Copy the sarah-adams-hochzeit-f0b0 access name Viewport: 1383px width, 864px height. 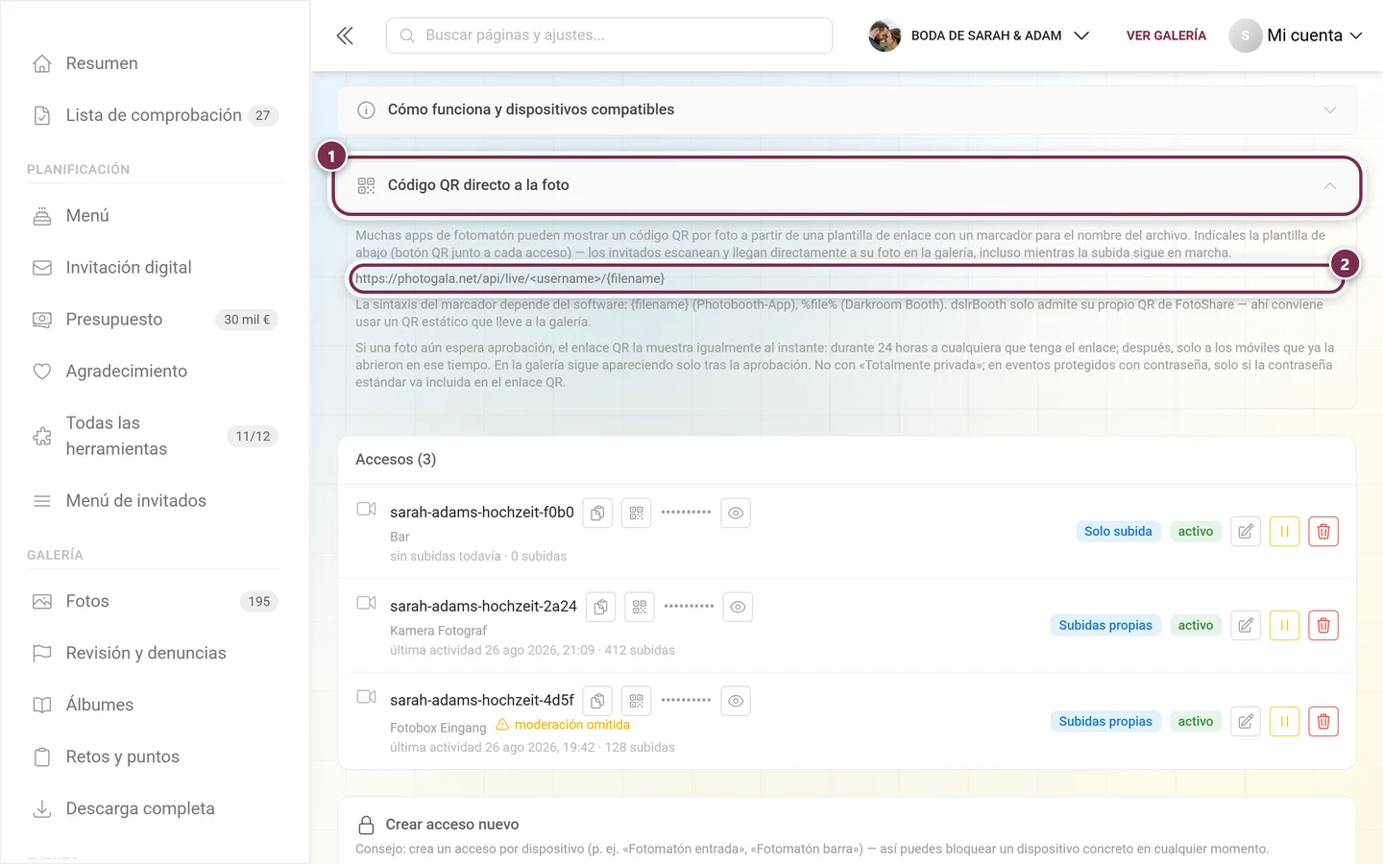click(597, 513)
